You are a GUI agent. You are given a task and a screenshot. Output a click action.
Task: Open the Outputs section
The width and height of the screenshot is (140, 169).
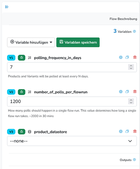click(x=125, y=160)
